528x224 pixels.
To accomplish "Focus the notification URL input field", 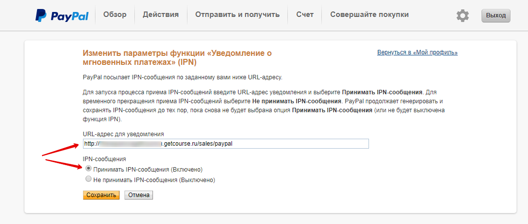I will [x=225, y=144].
